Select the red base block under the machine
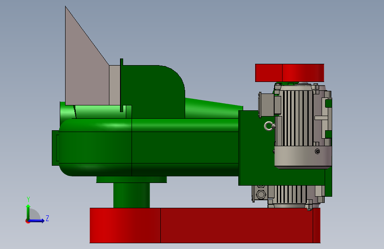Image resolution: width=384 pixels, height=249 pixels. [x=205, y=226]
